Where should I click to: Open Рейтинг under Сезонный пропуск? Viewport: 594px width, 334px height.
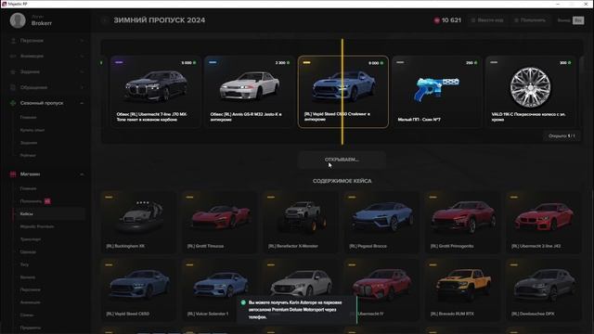pyautogui.click(x=28, y=155)
